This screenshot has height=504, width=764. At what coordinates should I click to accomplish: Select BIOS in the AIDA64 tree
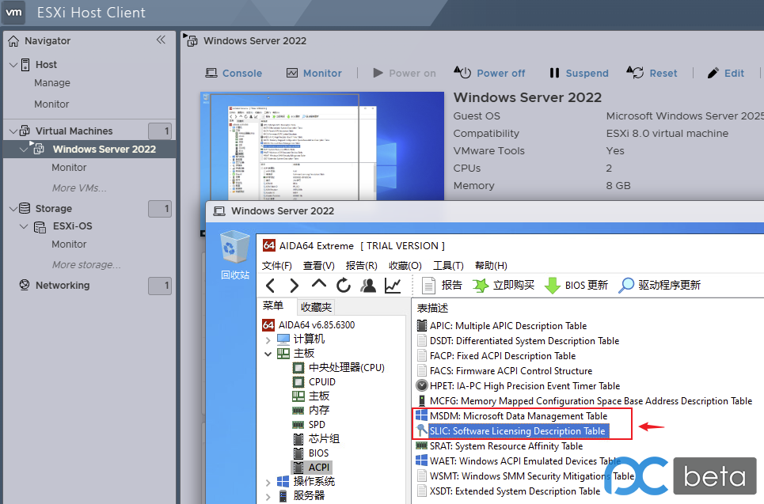tap(311, 453)
